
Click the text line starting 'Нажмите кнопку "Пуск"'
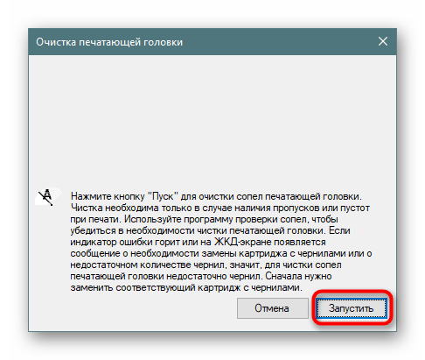point(216,196)
